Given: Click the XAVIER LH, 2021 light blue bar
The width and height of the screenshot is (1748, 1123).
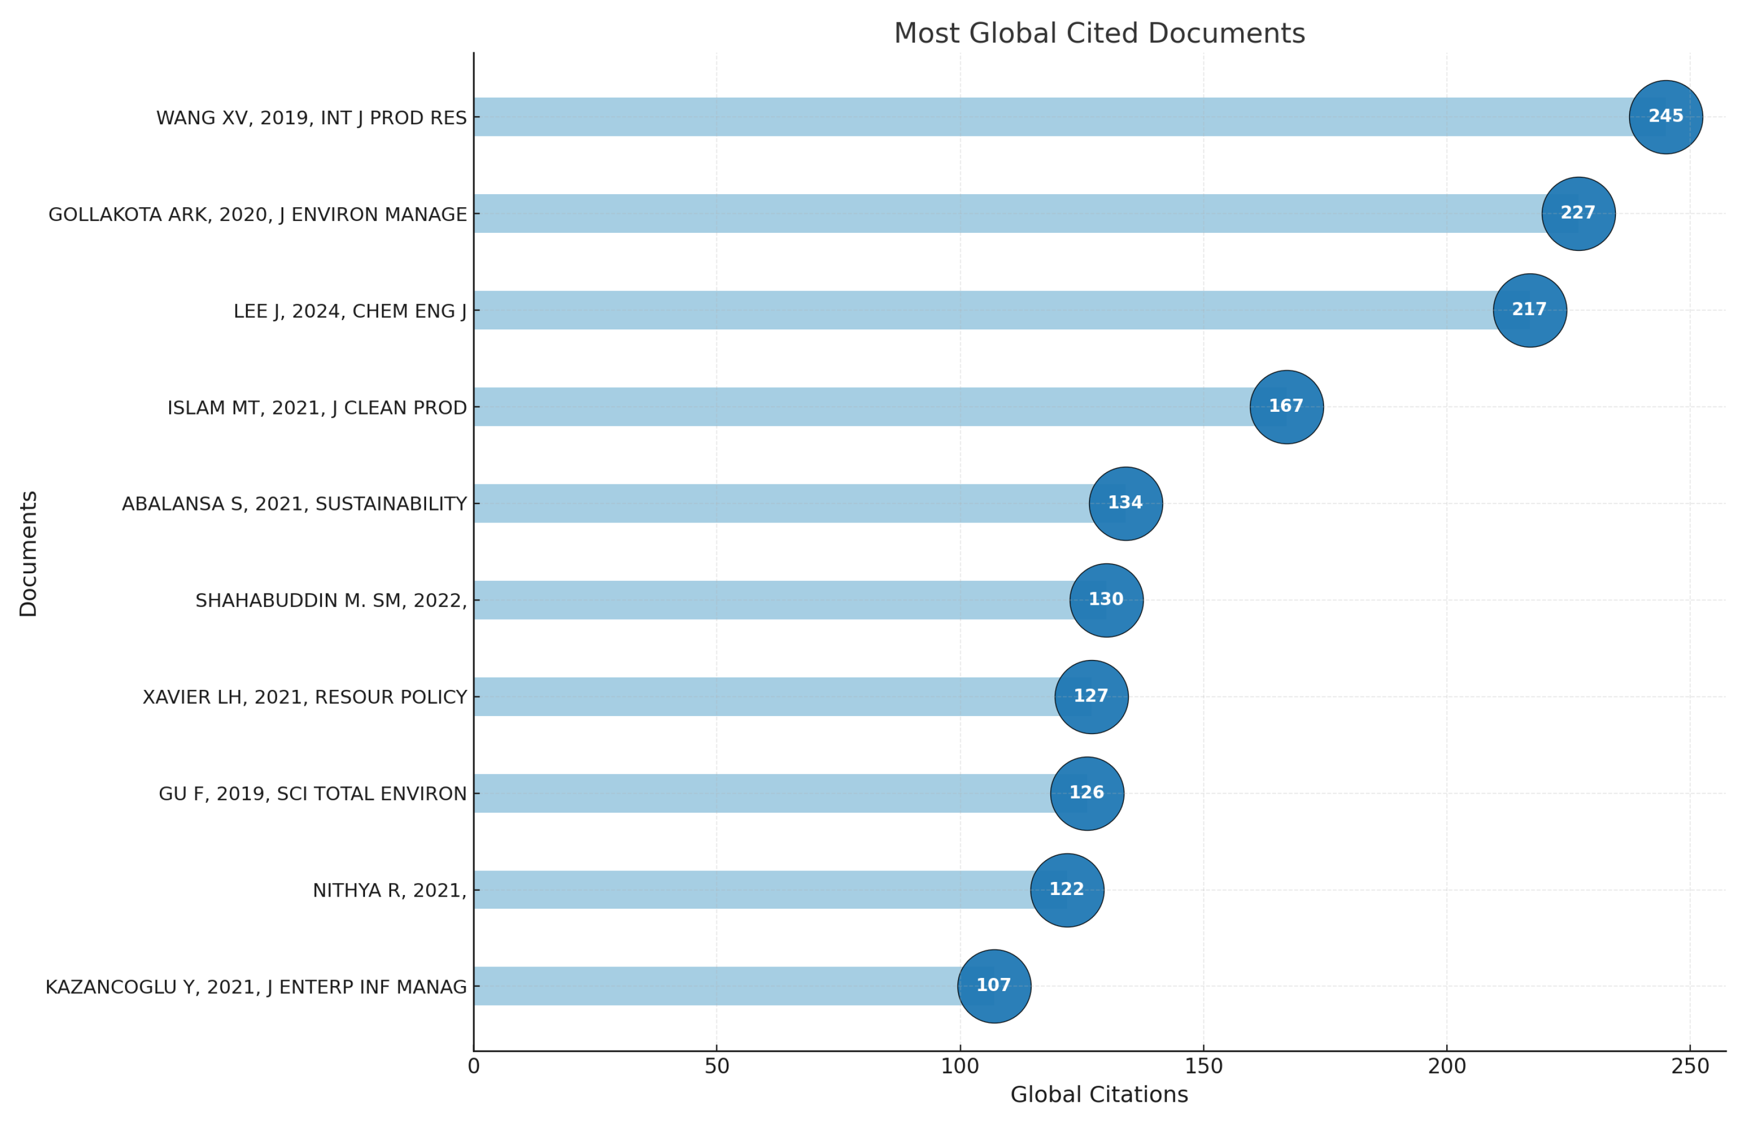Looking at the screenshot, I should click(762, 696).
